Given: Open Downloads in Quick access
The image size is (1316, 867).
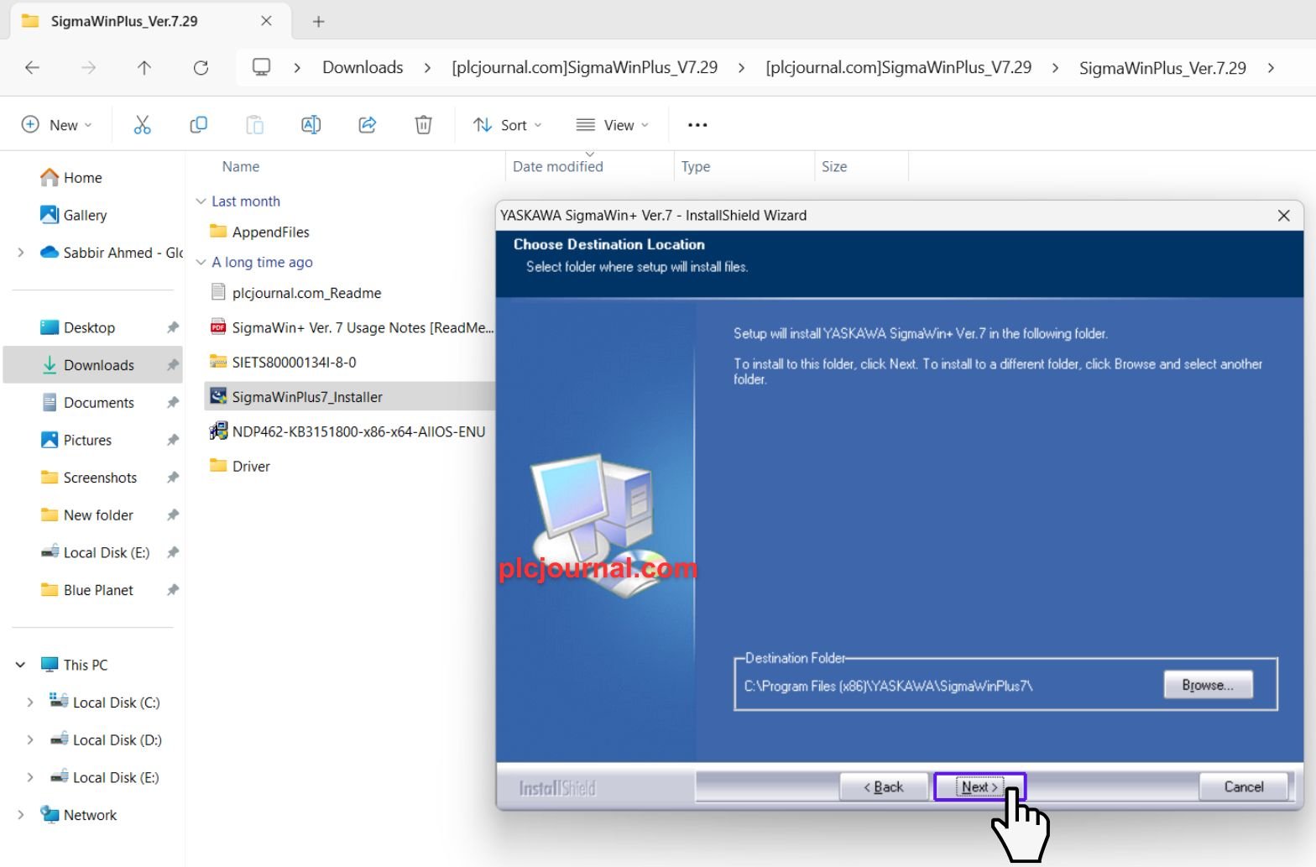Looking at the screenshot, I should (98, 365).
